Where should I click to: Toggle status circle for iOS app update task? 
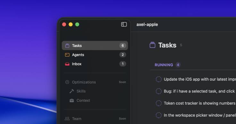tap(158, 79)
